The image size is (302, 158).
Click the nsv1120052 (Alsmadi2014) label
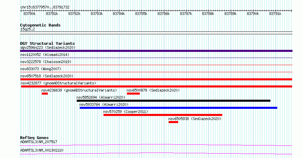[45, 55]
